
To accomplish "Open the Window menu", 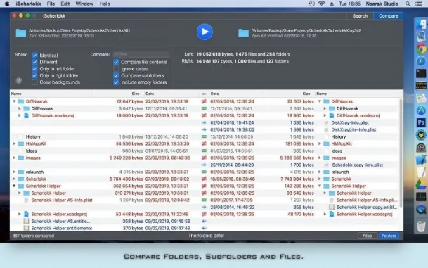I will (84, 4).
